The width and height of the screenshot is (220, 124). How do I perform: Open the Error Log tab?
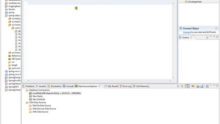pos(125,86)
